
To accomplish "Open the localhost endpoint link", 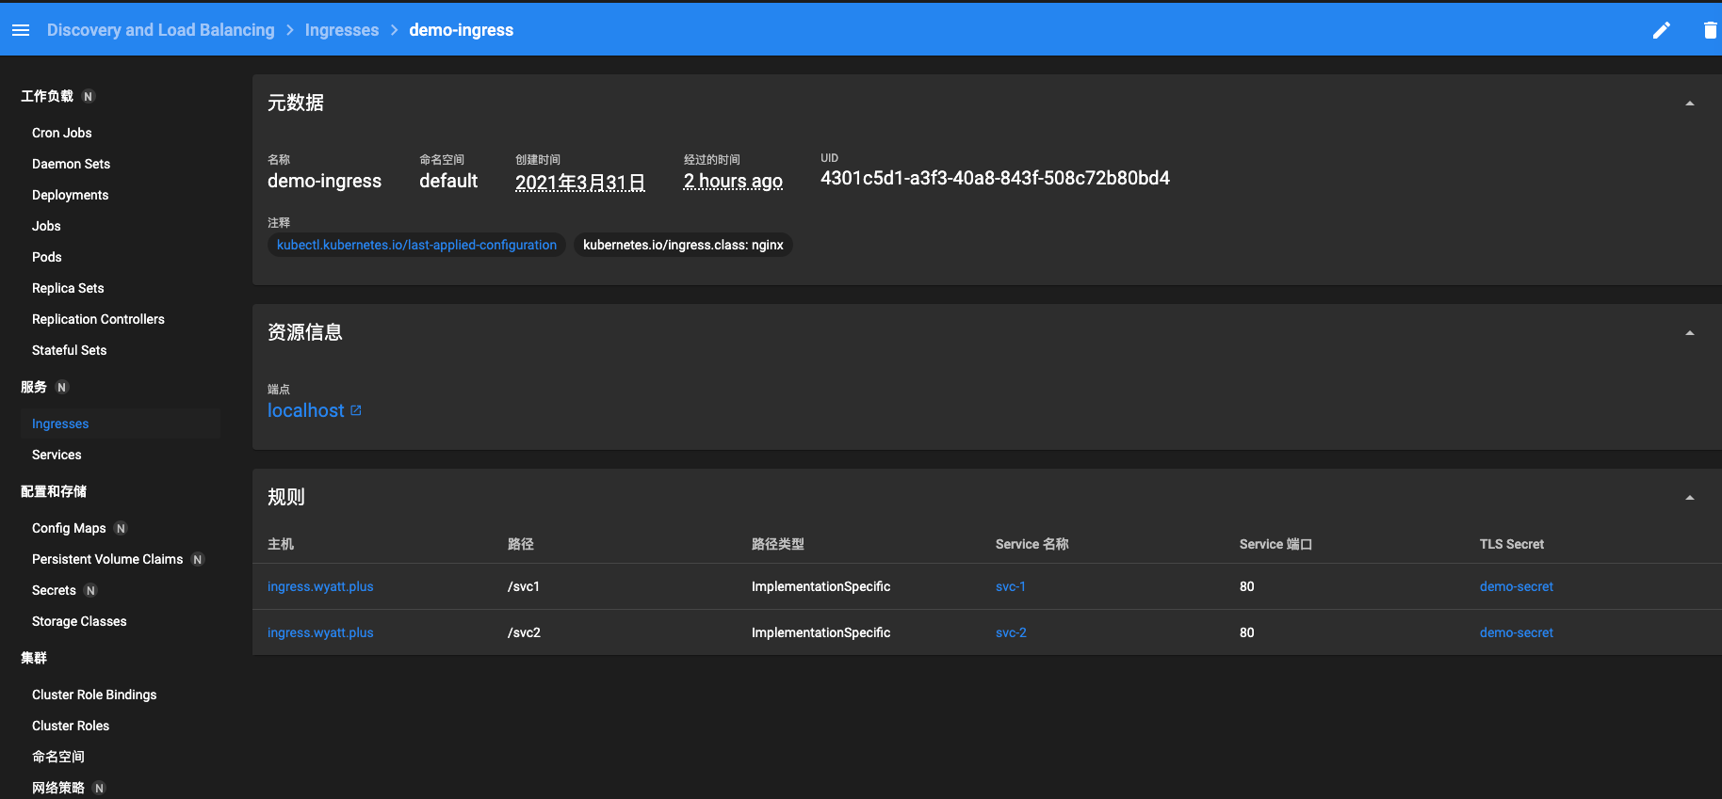I will click(x=306, y=410).
